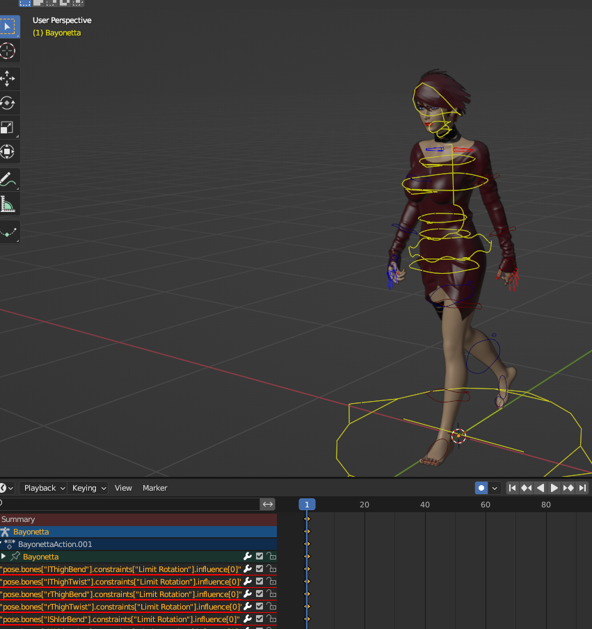Image resolution: width=592 pixels, height=629 pixels.
Task: Select the Annotate pencil tool
Action: [x=8, y=179]
